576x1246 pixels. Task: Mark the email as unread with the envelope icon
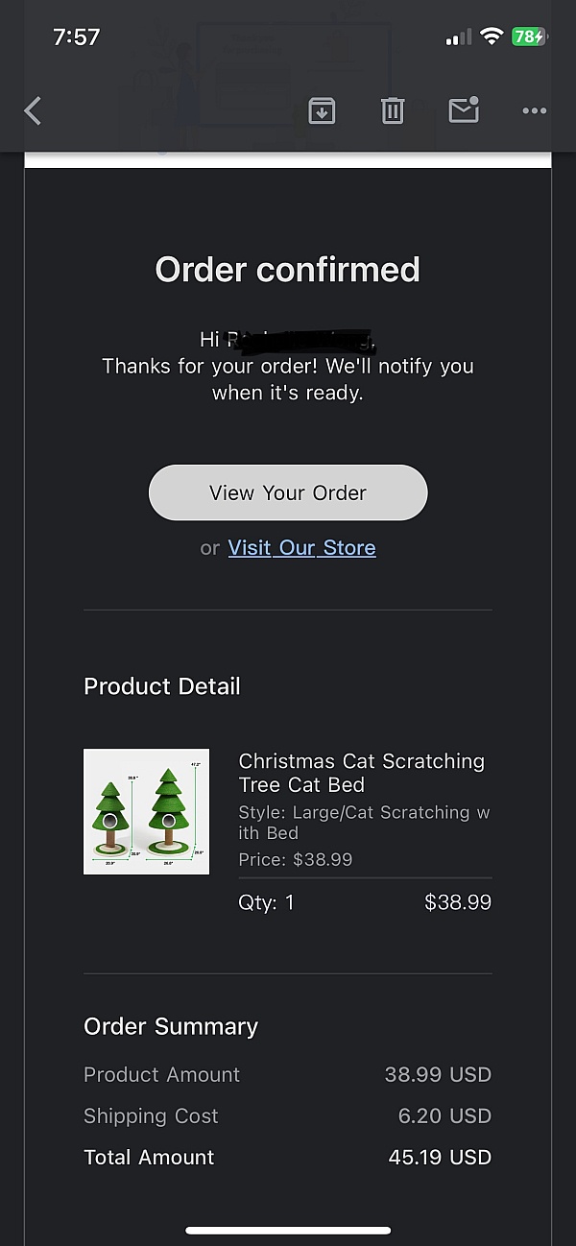pyautogui.click(x=464, y=110)
